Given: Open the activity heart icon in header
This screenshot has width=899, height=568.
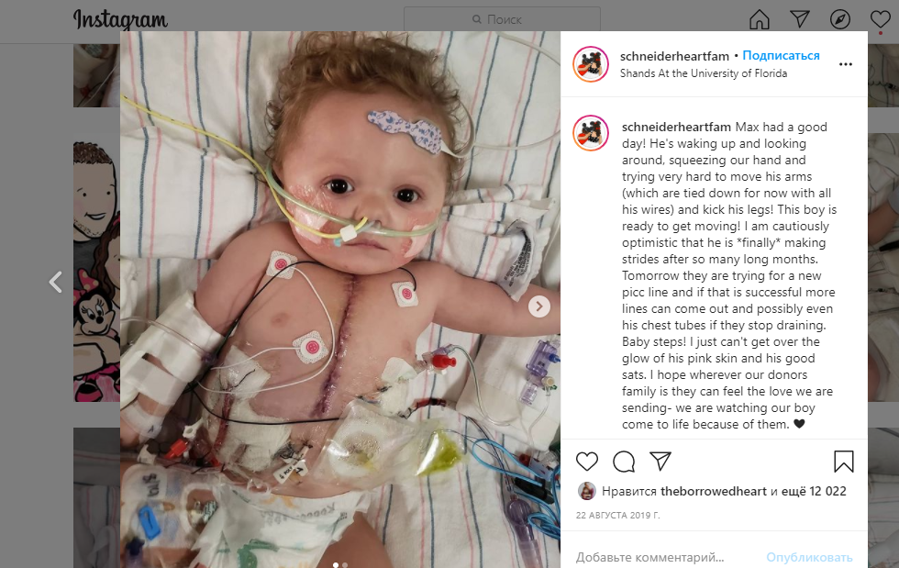Looking at the screenshot, I should coord(880,19).
